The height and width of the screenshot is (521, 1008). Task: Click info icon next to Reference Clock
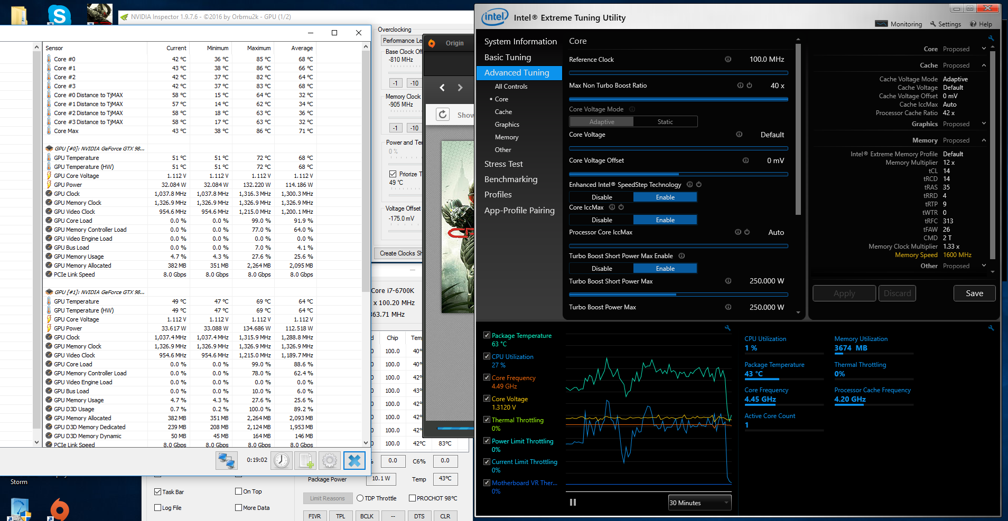(728, 59)
